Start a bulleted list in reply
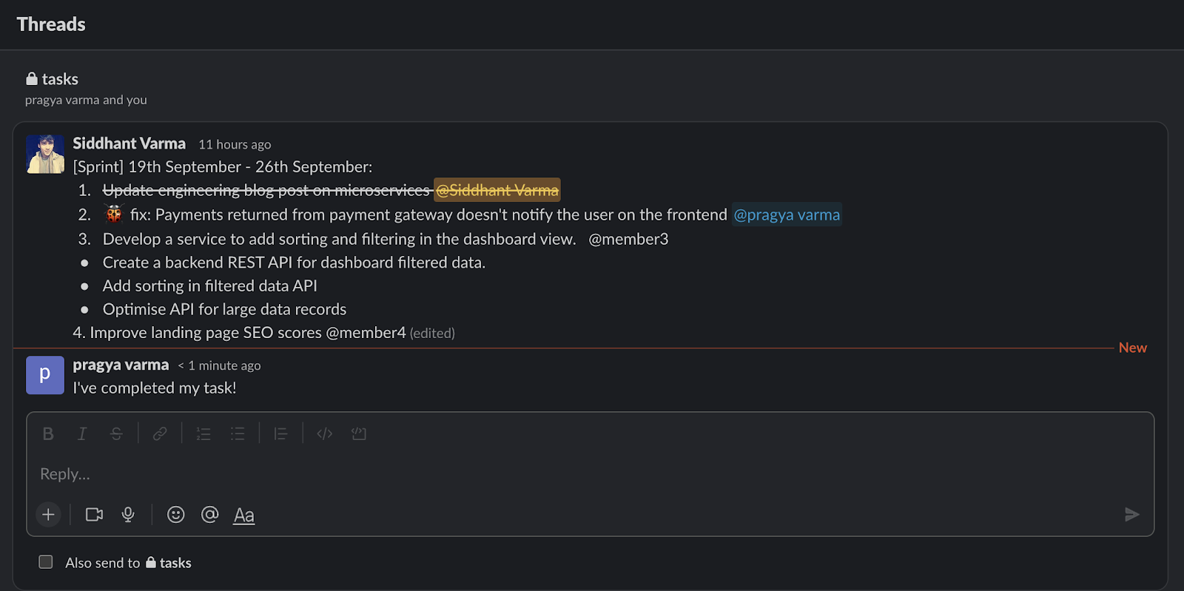This screenshot has width=1184, height=591. click(238, 434)
